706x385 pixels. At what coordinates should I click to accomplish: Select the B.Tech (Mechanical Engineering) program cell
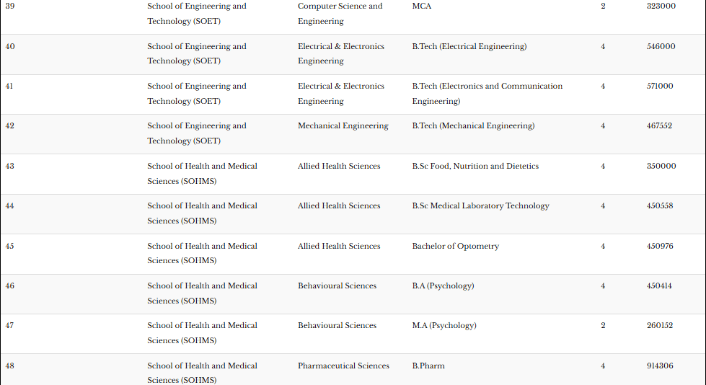point(473,126)
